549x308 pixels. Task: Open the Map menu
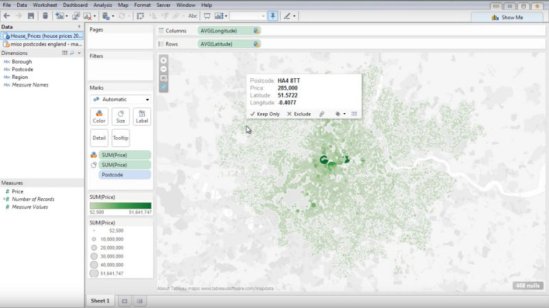coord(123,5)
